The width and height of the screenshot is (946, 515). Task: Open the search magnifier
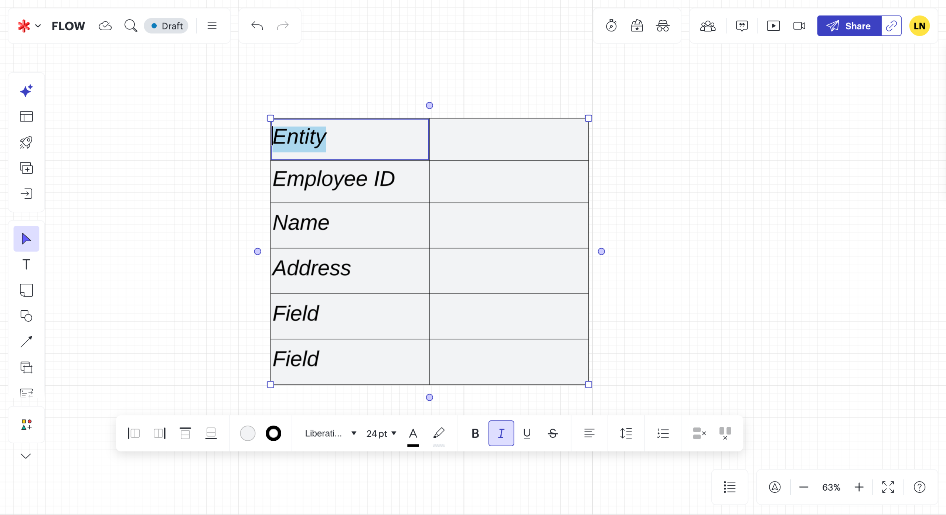130,26
